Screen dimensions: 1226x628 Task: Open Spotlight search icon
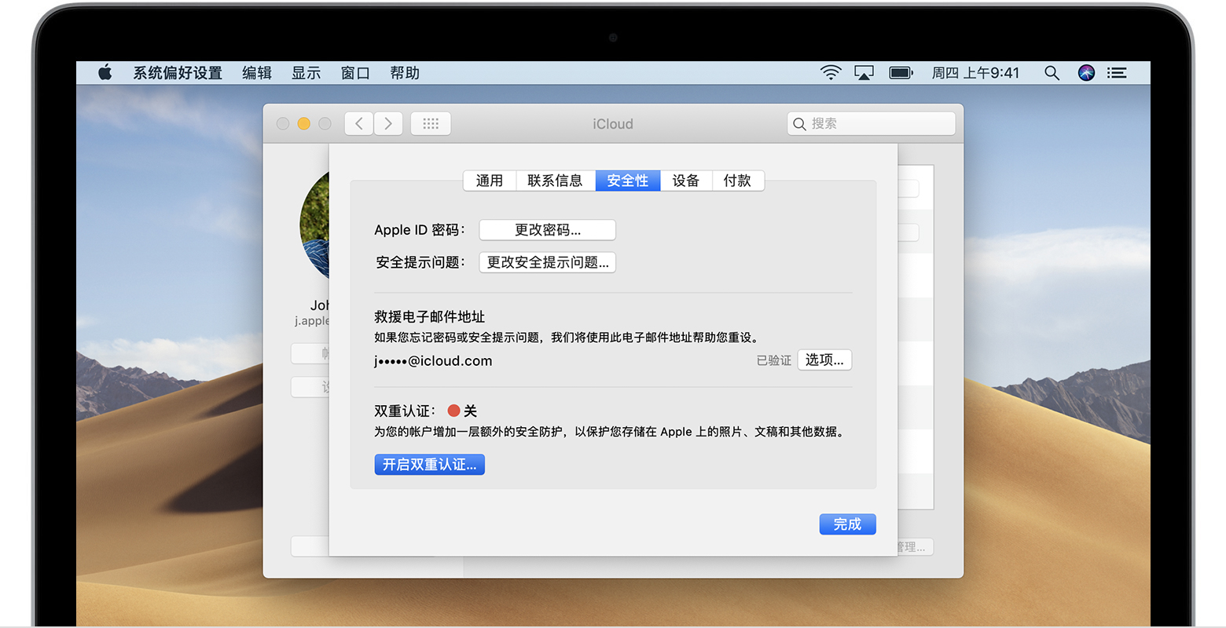(1052, 73)
